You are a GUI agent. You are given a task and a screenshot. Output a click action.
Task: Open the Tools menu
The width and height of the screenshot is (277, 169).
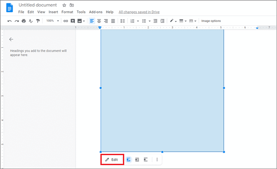(x=81, y=12)
